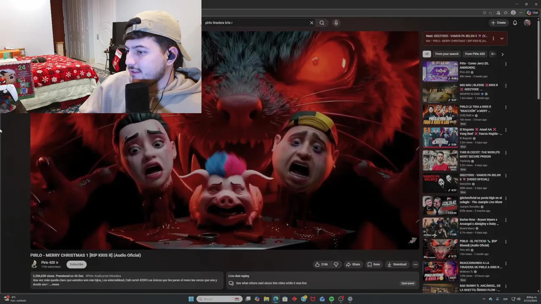Select the From Pirlo 420 chip

475,54
